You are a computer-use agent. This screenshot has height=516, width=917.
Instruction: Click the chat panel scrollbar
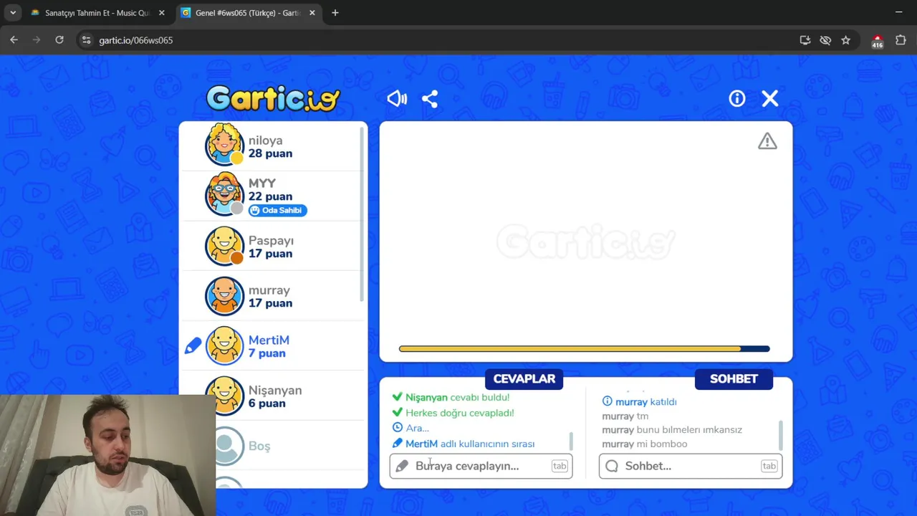point(780,435)
